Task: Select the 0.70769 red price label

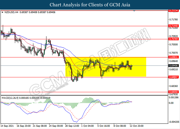Action: tap(174, 39)
